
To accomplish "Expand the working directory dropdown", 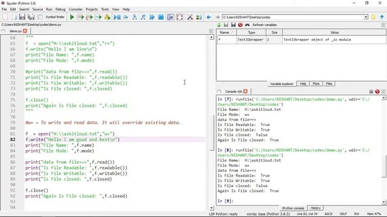I will (366, 17).
